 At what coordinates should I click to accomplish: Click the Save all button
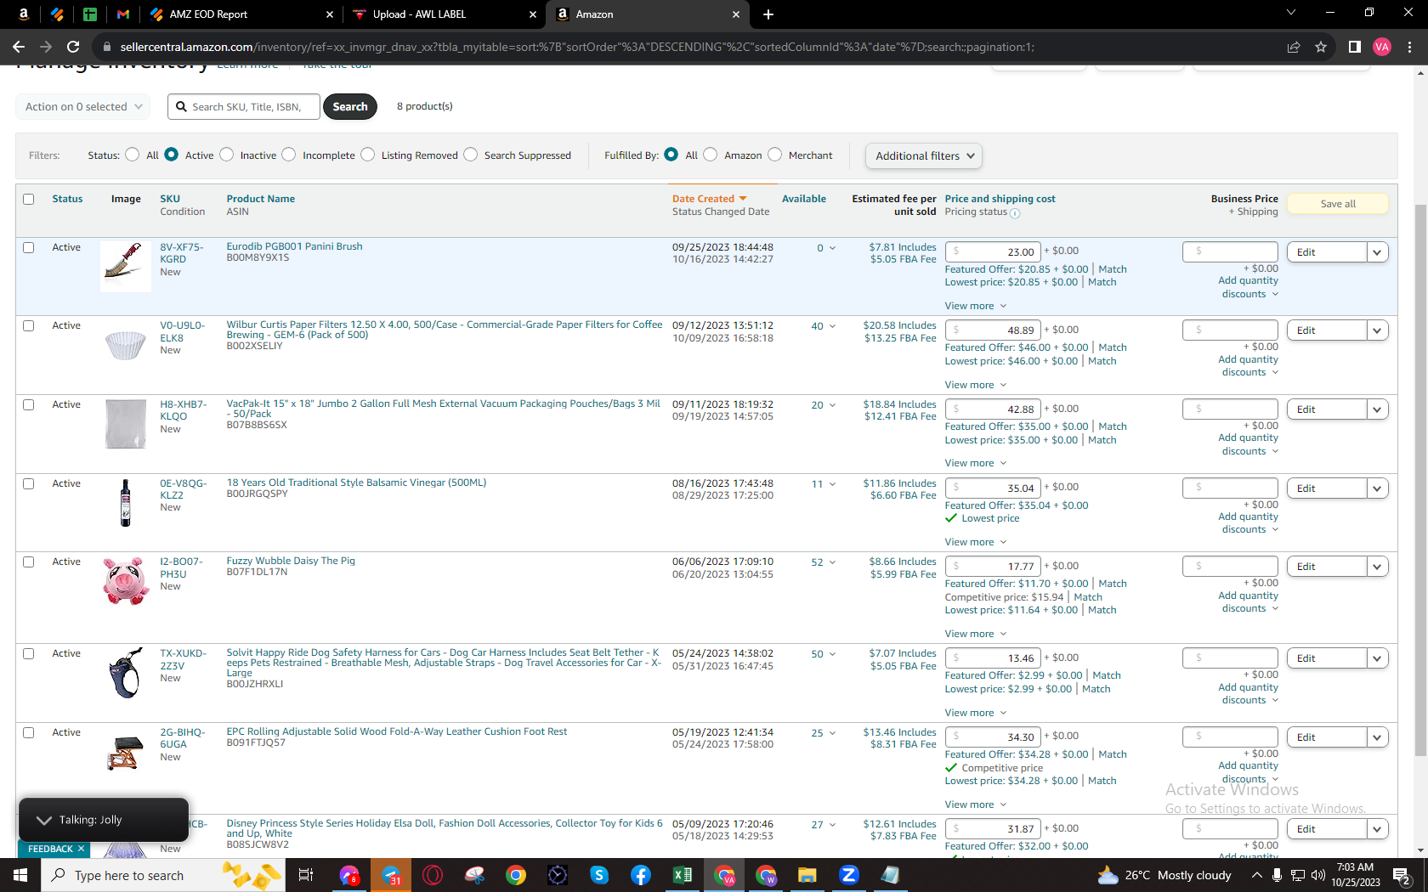tap(1338, 204)
